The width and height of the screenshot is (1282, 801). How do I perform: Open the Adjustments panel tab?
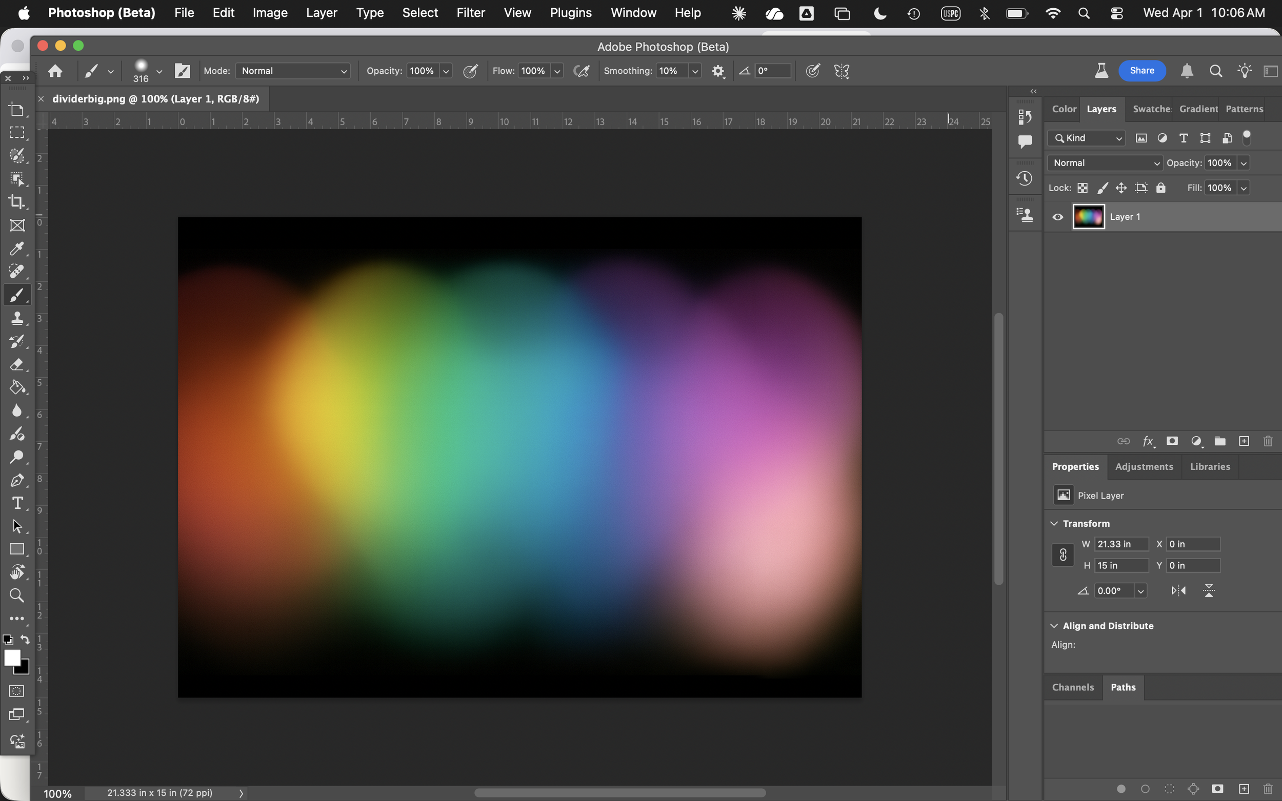coord(1144,466)
